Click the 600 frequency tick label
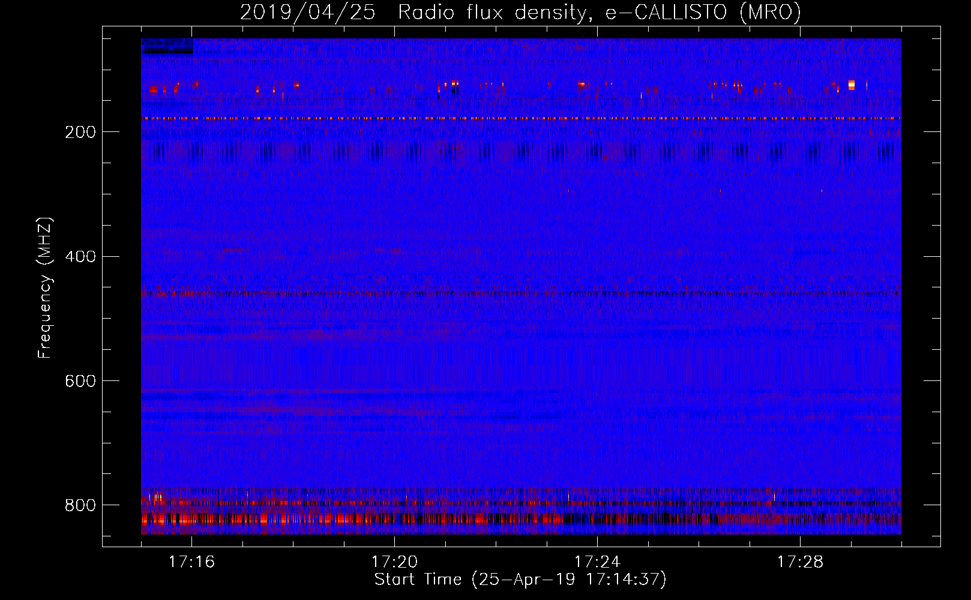The image size is (971, 600). pyautogui.click(x=80, y=381)
